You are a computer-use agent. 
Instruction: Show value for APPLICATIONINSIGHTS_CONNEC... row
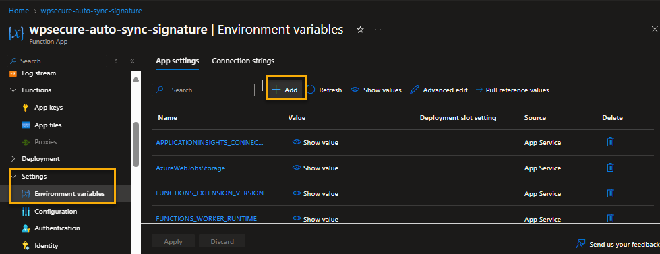point(316,143)
